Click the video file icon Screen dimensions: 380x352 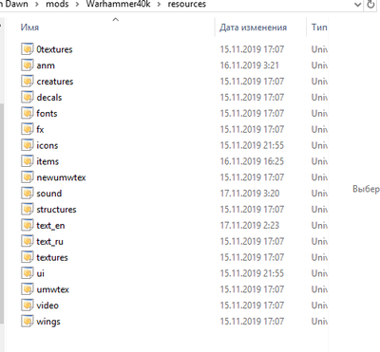click(x=28, y=306)
